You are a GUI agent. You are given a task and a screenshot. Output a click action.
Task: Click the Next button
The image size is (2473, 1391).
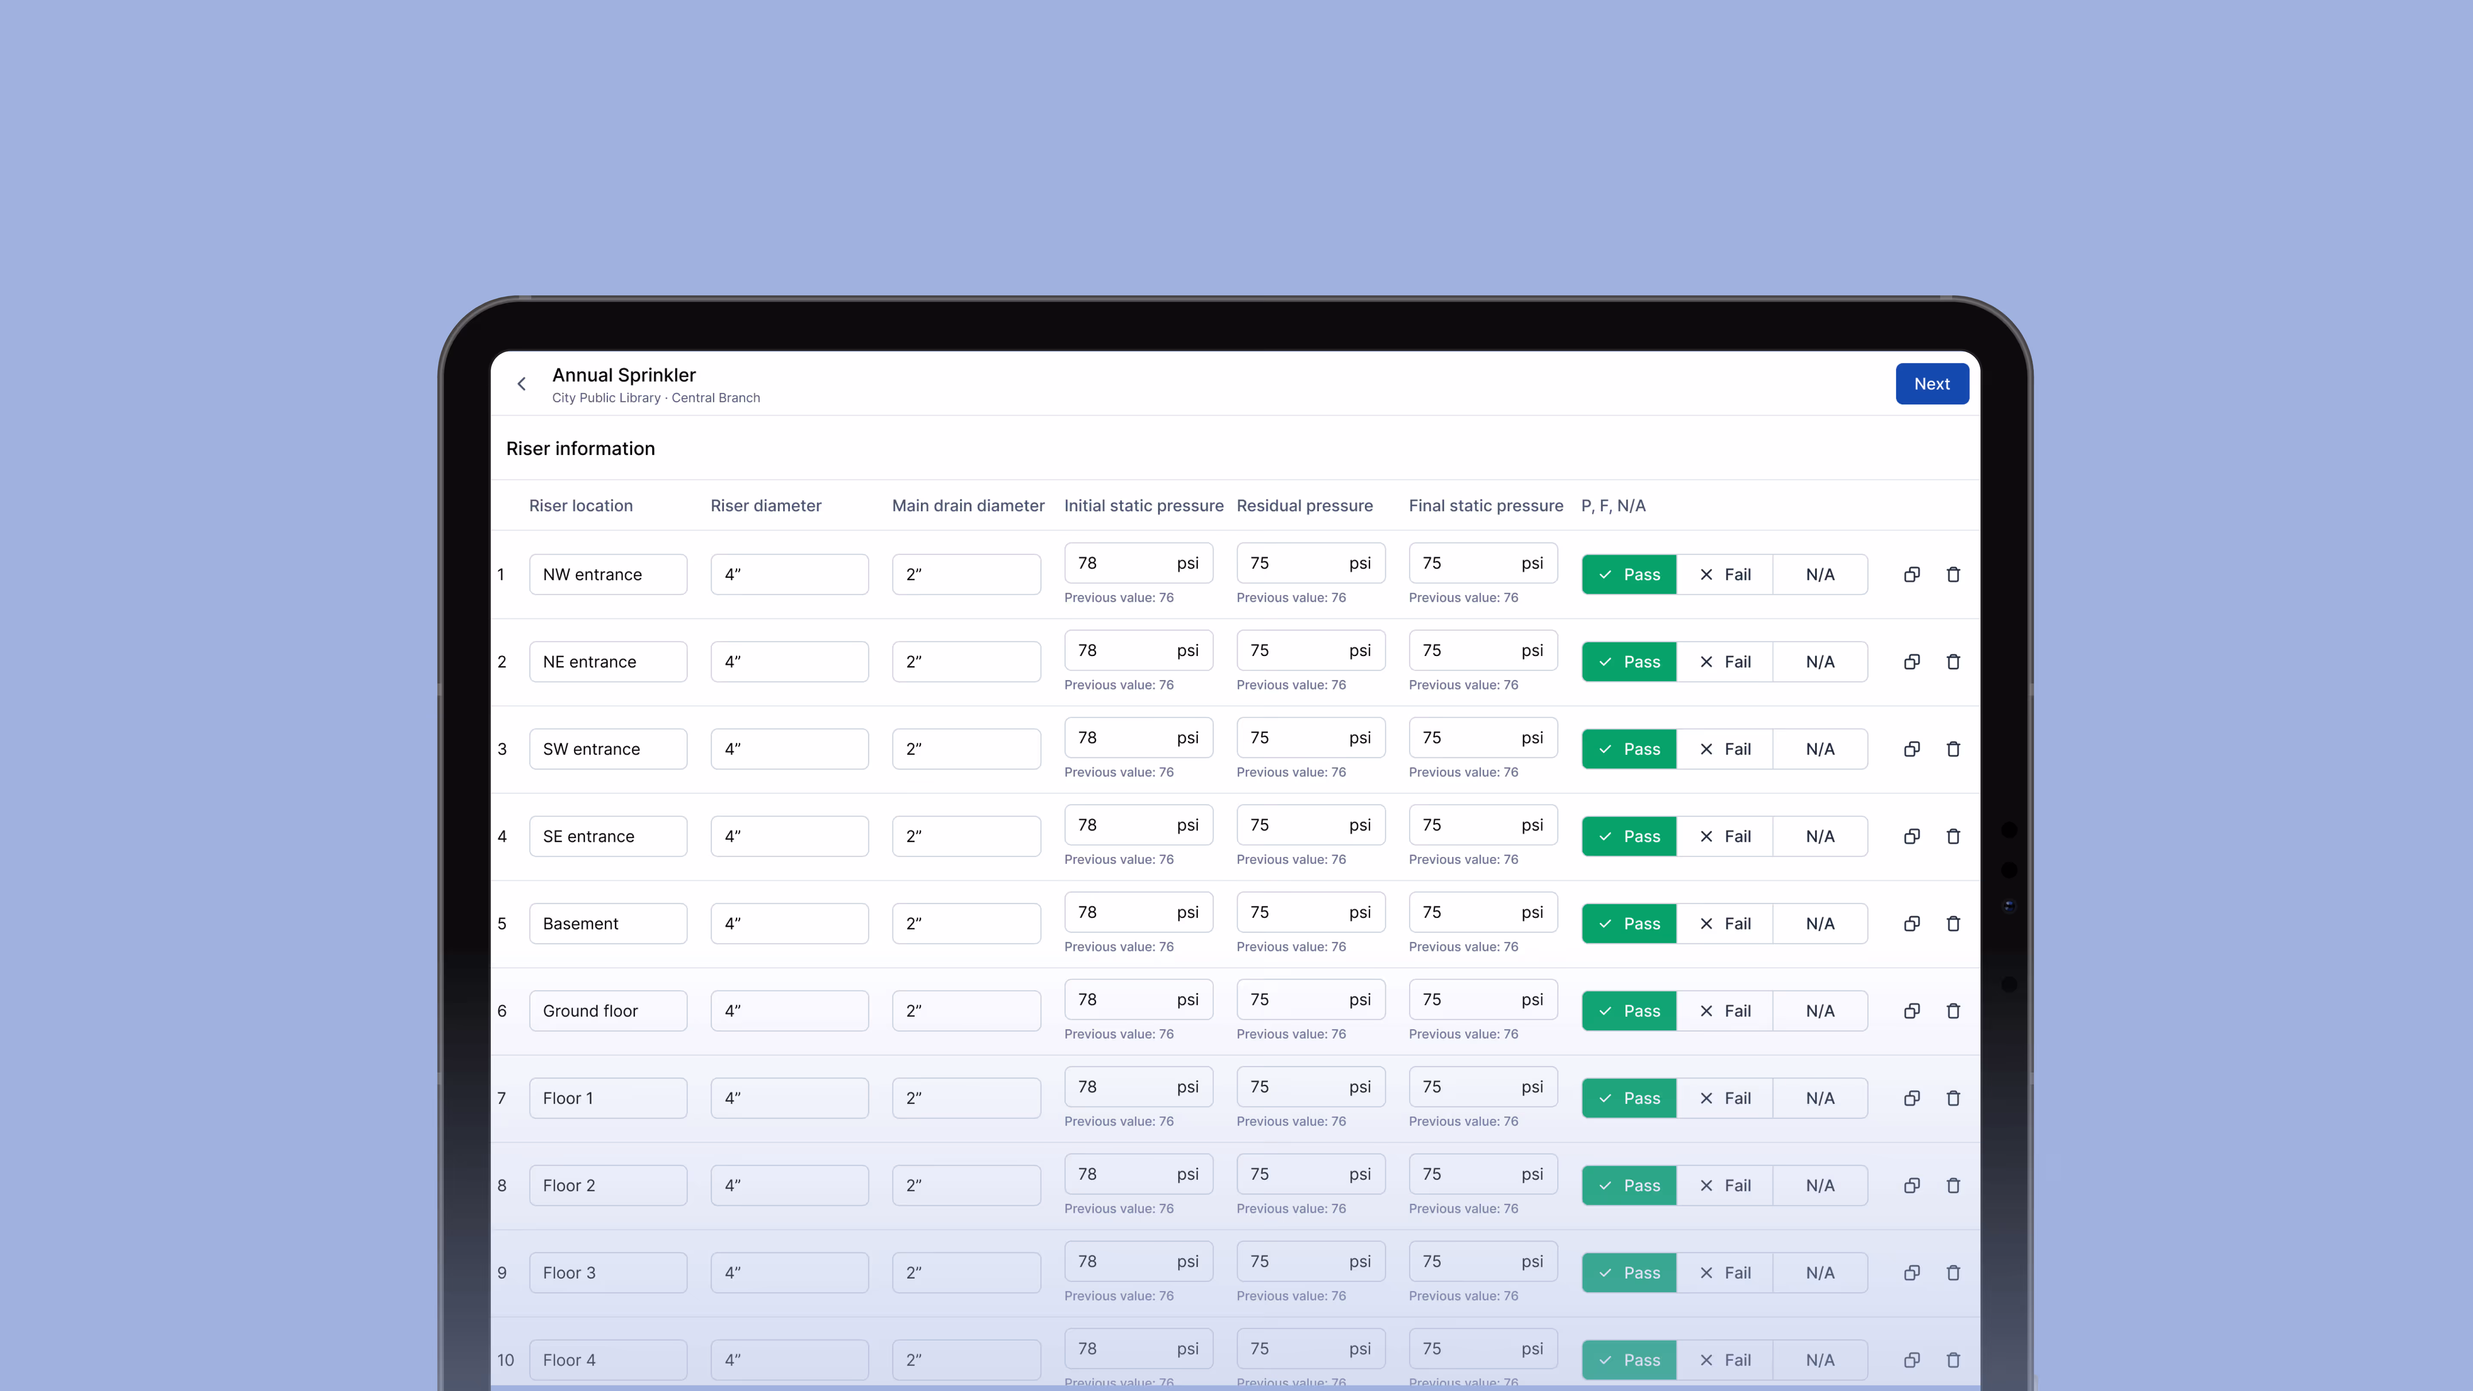click(x=1932, y=384)
